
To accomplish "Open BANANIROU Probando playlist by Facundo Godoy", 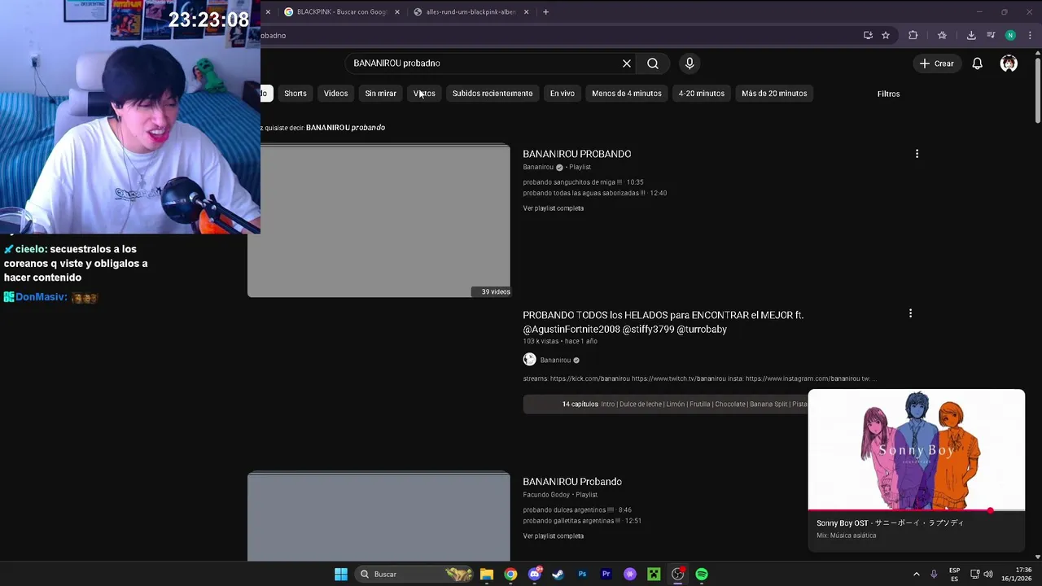I will point(571,482).
